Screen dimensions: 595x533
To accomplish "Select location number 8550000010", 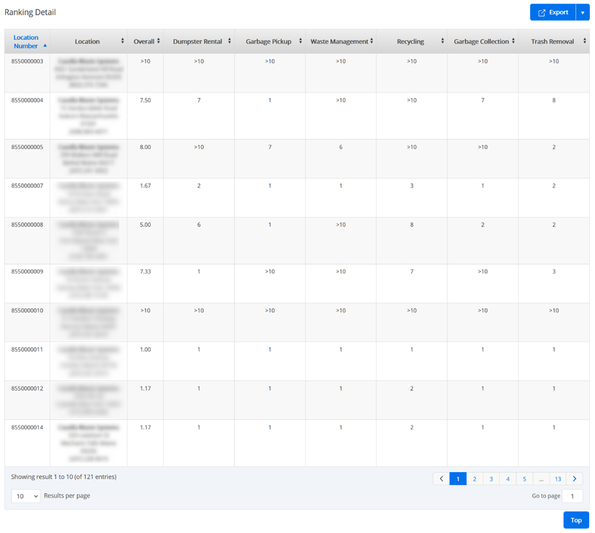I will [x=27, y=310].
